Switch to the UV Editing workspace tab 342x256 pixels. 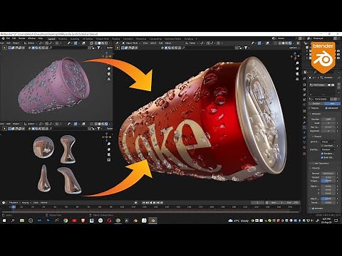[x=88, y=38]
